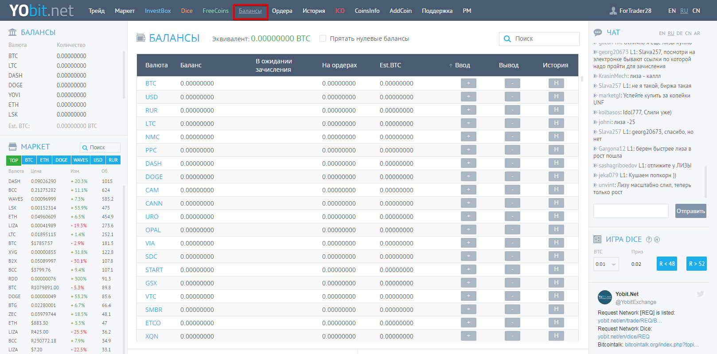Open the Трейд menu item
The width and height of the screenshot is (717, 354).
point(97,11)
